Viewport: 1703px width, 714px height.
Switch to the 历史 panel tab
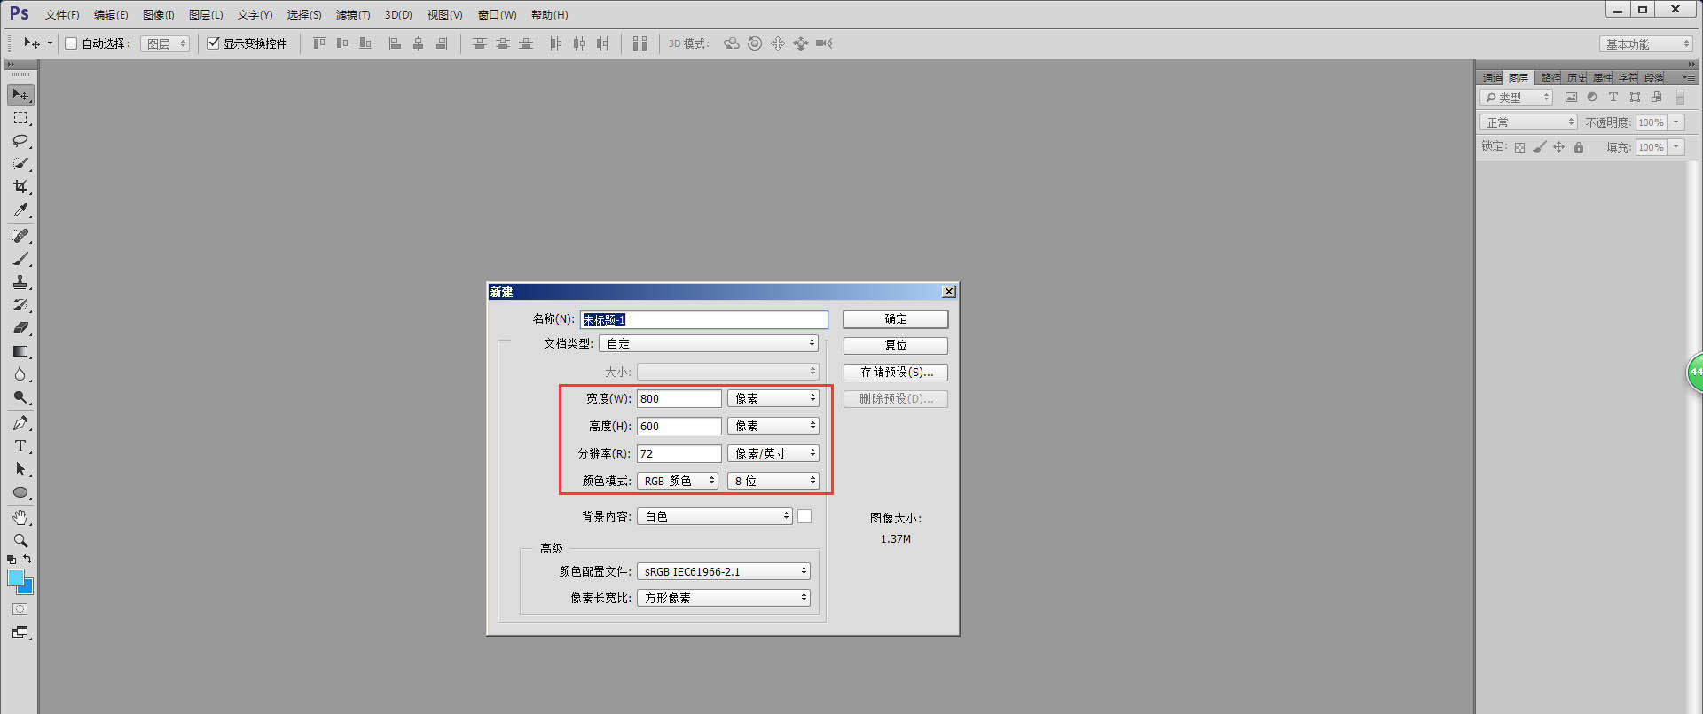coord(1577,78)
